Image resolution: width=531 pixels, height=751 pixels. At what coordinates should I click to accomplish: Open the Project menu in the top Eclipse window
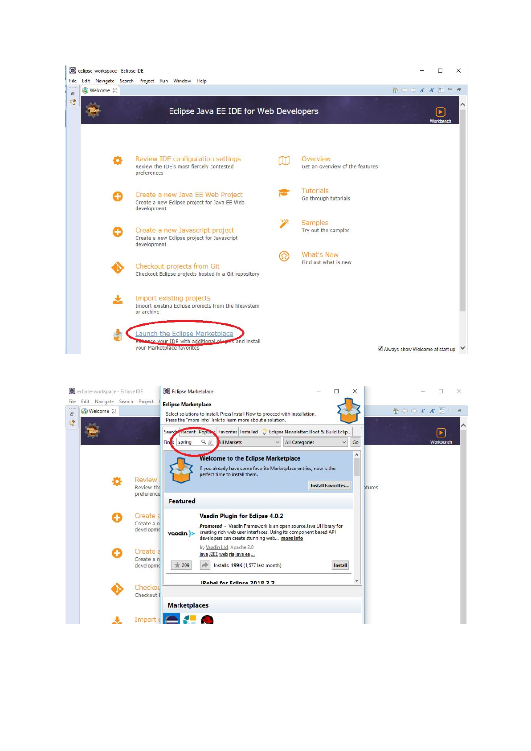(147, 81)
